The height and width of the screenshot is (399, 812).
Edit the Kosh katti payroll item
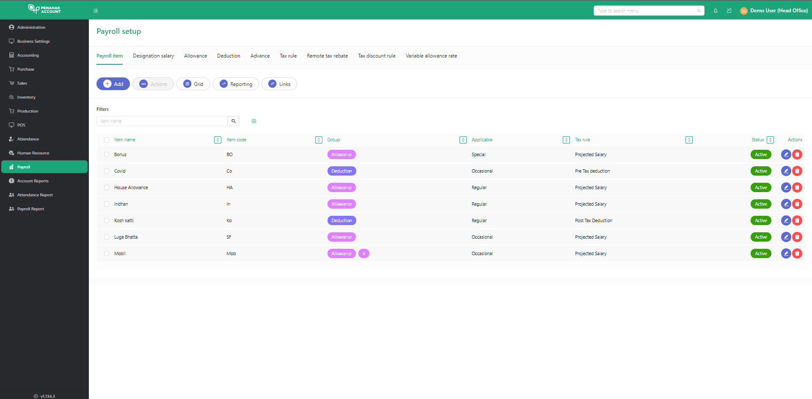[786, 220]
